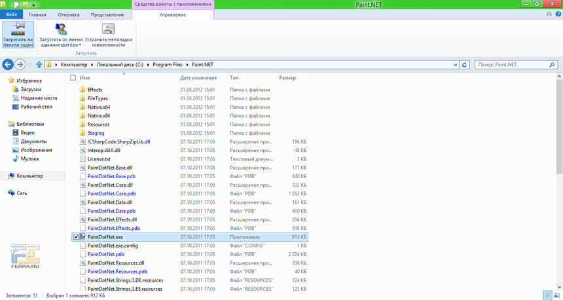Screen dimensions: 563x300
Task: Open Загрузки in the favorites sidebar
Action: (x=31, y=89)
